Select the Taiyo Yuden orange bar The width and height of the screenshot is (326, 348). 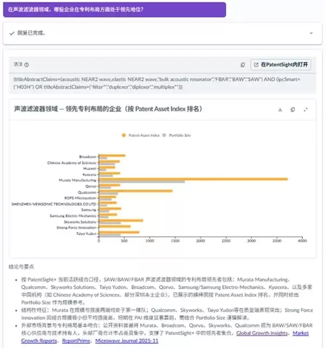tap(119, 232)
